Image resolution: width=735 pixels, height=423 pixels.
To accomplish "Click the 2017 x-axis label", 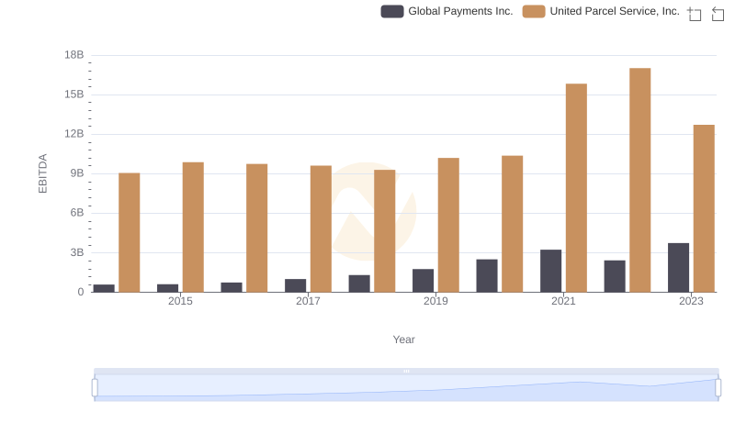I will click(308, 301).
